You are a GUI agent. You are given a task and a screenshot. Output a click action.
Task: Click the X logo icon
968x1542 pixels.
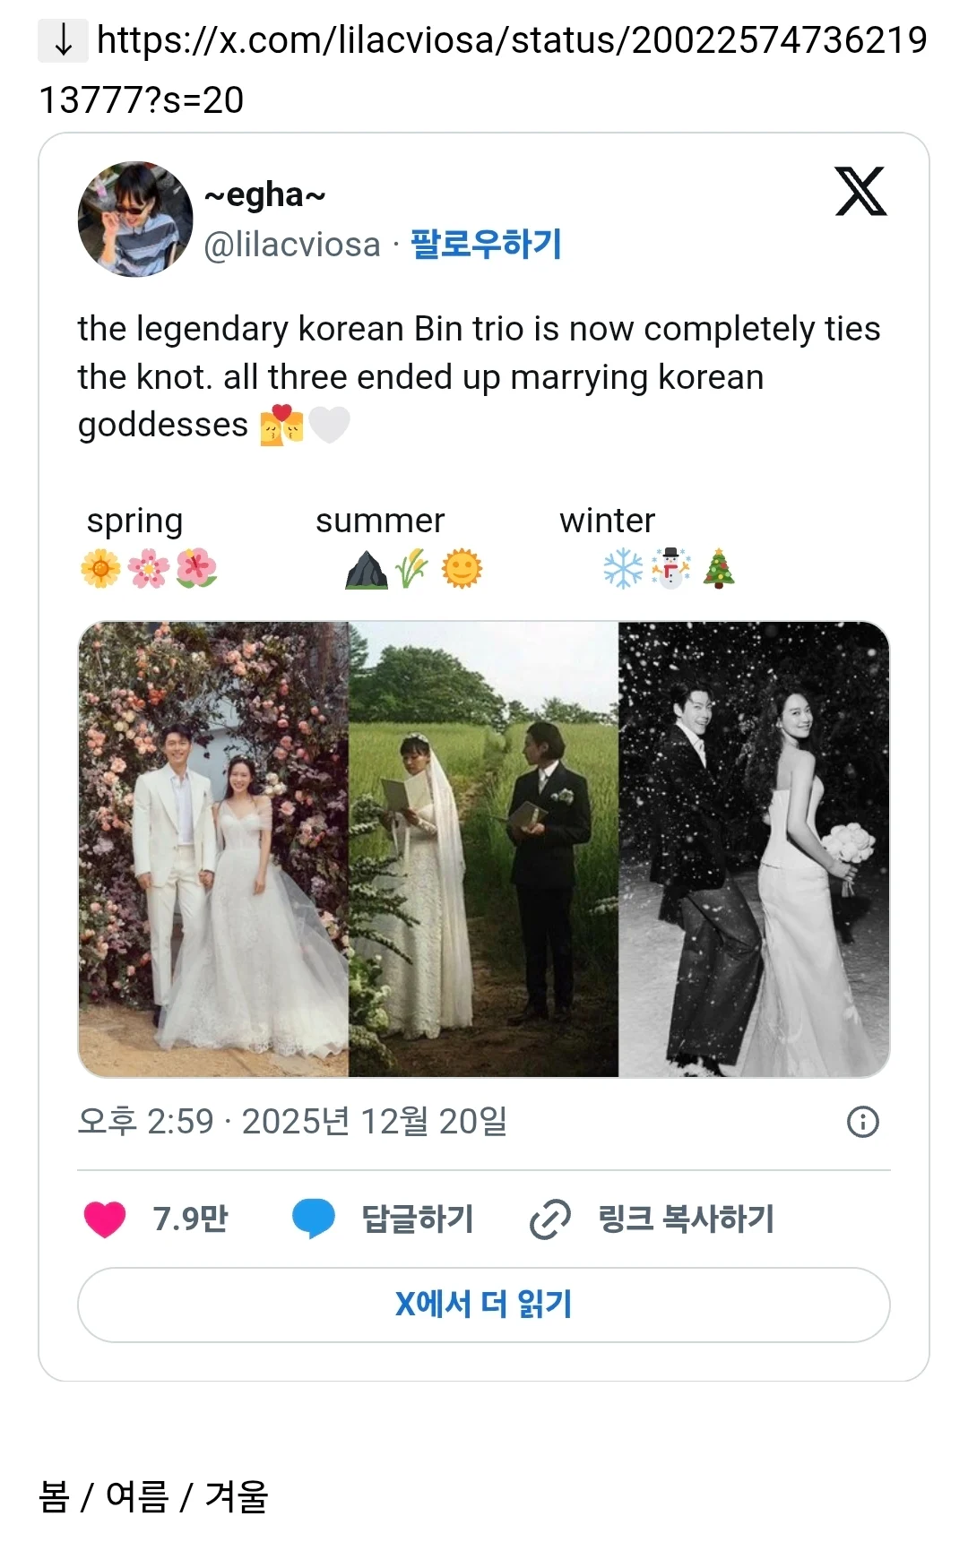(860, 192)
